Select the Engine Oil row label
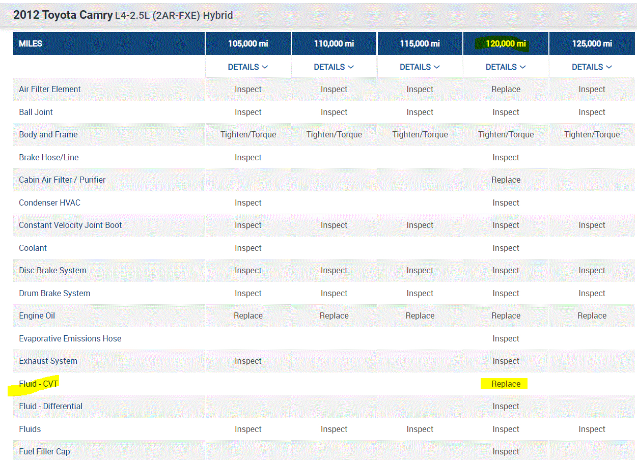637x460 pixels. 37,315
